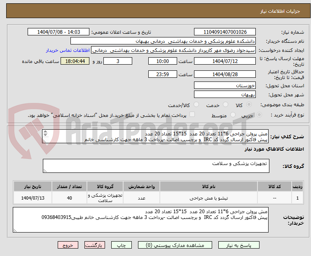Click the validity time field 23:59

tap(163, 74)
